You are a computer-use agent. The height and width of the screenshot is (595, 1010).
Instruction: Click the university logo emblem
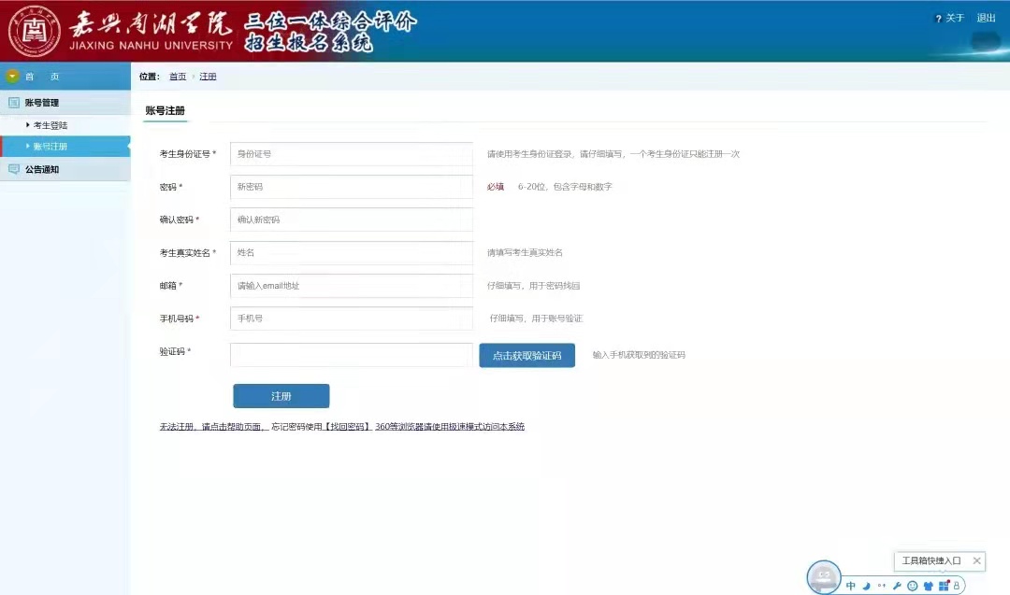(35, 31)
